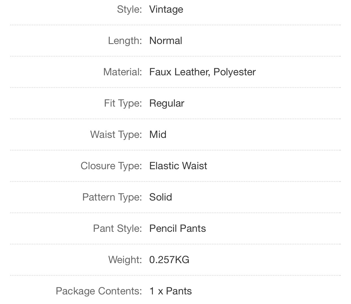Click the "Material:" label

click(122, 72)
